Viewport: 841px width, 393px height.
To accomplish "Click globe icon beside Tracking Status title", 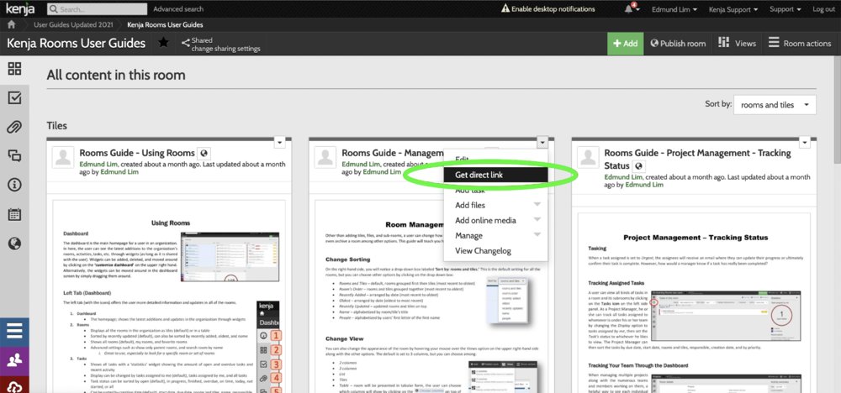I will point(639,166).
